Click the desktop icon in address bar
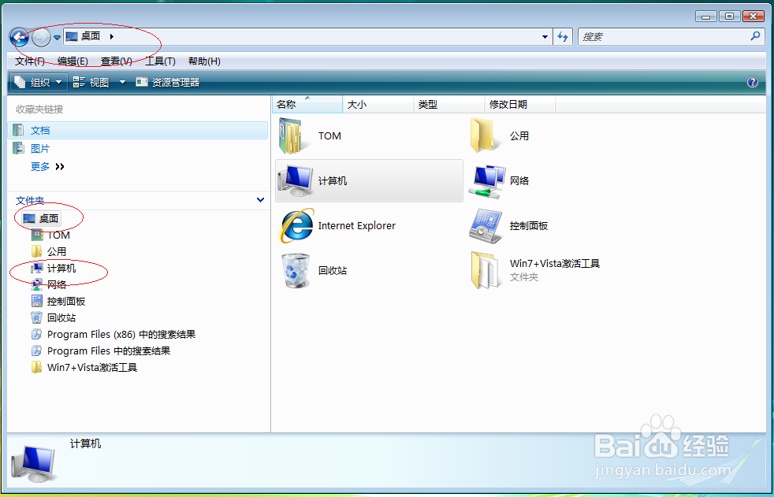The height and width of the screenshot is (497, 774). point(72,36)
